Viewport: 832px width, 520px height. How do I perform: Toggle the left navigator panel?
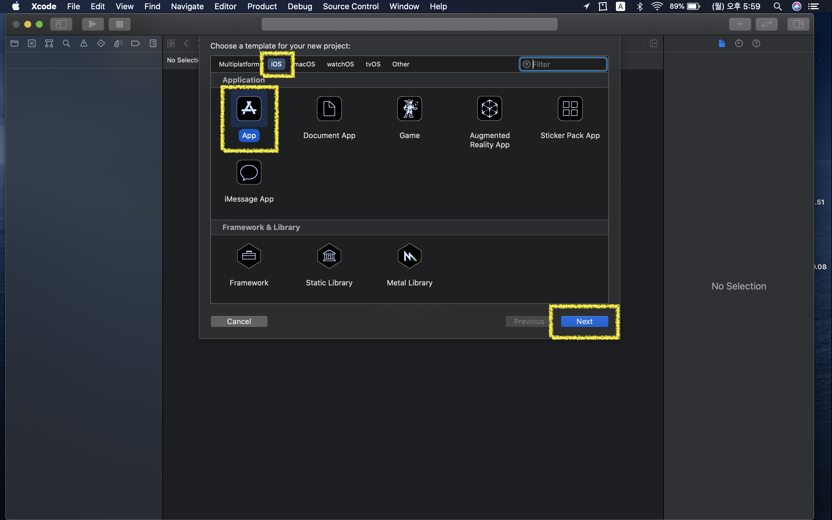point(61,24)
